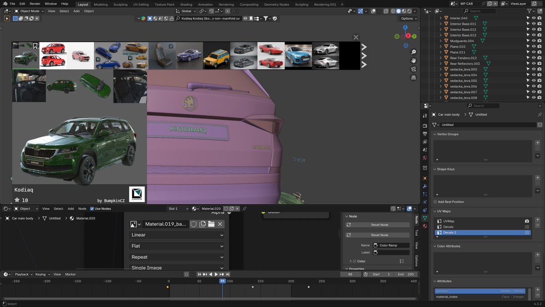Open Object Data green triangle tab
The height and width of the screenshot is (307, 545).
tap(425, 218)
